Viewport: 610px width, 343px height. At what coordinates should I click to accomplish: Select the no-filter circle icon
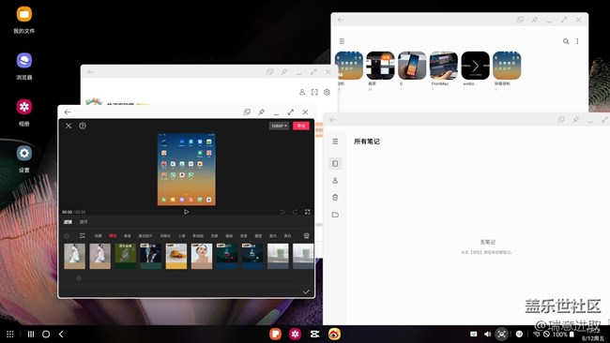click(67, 236)
